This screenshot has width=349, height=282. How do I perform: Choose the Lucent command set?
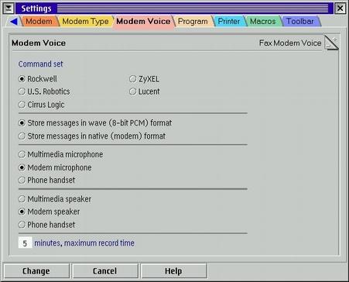[x=144, y=91]
